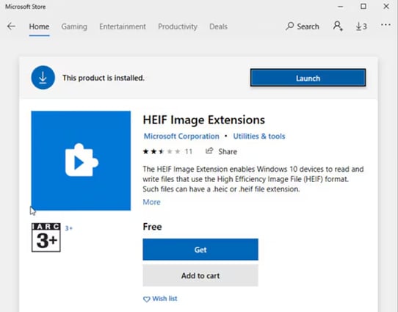Open the Utilities & tools category link
Screen dimensions: 398x312
pos(259,137)
